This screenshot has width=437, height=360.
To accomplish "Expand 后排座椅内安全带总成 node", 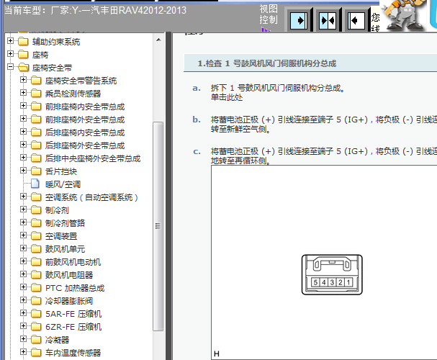I will pos(24,132).
